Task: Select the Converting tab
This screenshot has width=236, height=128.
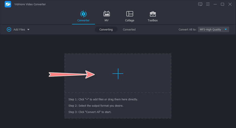Action: coord(106,29)
